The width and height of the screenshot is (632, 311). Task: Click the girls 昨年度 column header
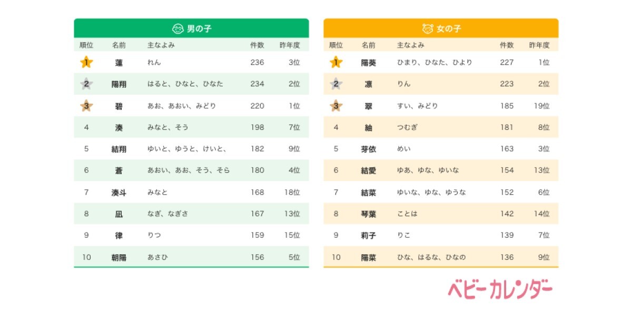(x=539, y=45)
